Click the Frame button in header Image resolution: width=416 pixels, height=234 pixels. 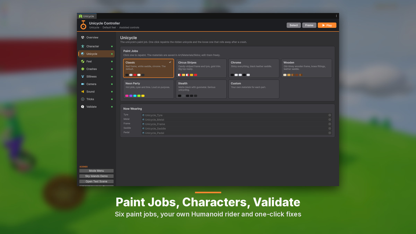309,25
